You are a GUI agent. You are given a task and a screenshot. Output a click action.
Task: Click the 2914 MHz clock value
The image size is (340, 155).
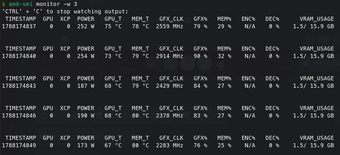tap(170, 56)
